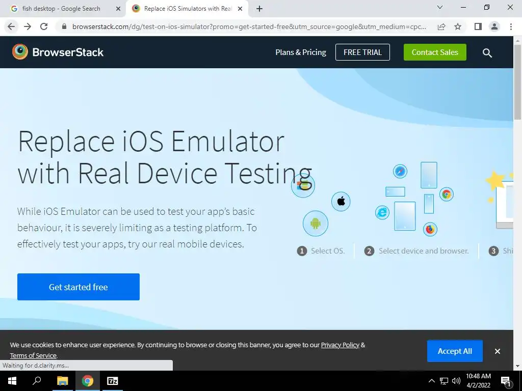This screenshot has width=522, height=391.
Task: Open 7-Zip from the taskbar
Action: tap(113, 381)
